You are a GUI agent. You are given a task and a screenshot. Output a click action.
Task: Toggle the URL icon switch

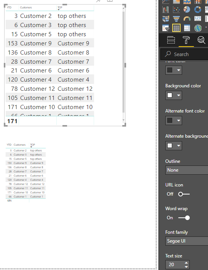pos(184,194)
